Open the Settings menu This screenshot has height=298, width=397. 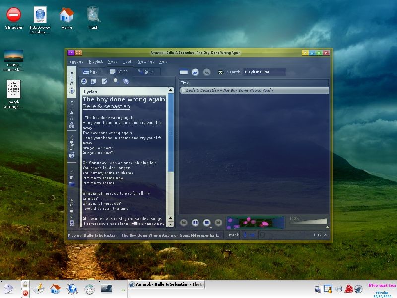click(x=146, y=61)
